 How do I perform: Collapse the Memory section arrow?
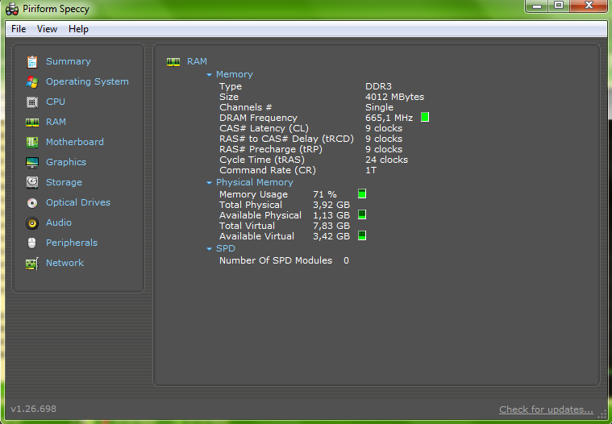pos(209,75)
